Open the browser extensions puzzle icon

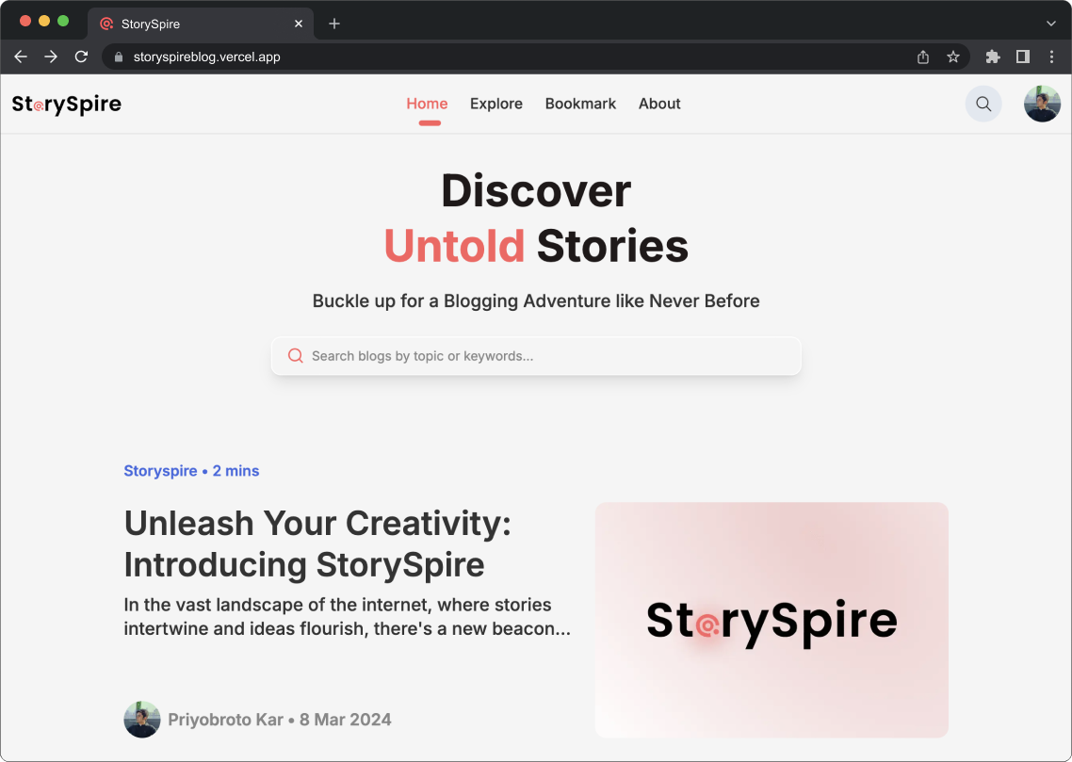pyautogui.click(x=993, y=57)
